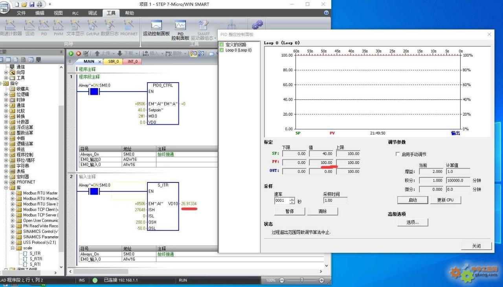The height and width of the screenshot is (287, 503).
Task: Open the Data Log (数据日志) wizard
Action: (110, 28)
